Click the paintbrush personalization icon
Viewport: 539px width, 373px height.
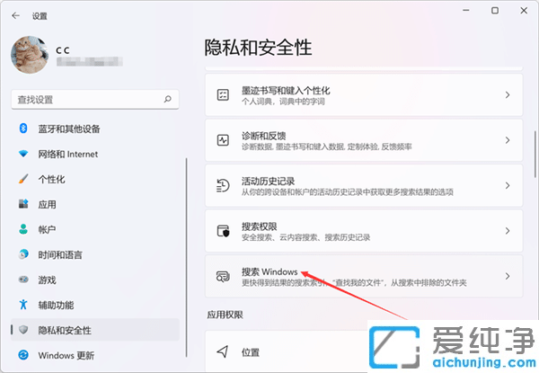coord(23,179)
